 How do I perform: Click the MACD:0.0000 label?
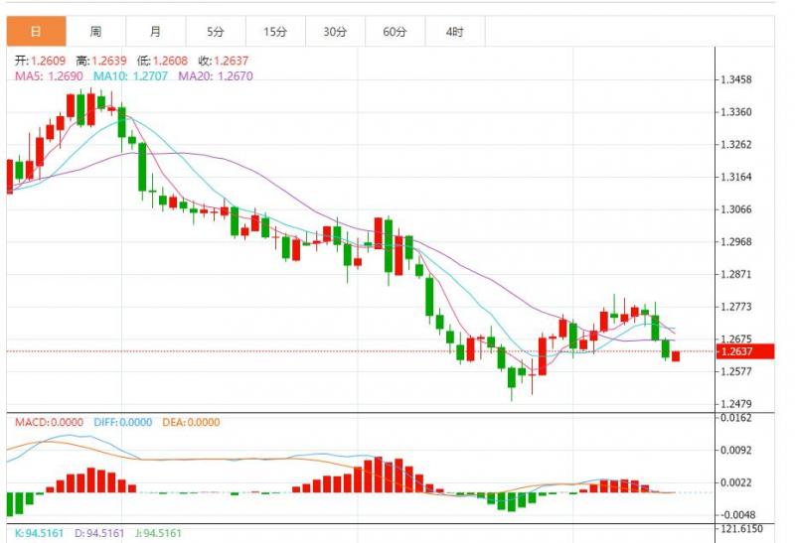pos(49,423)
